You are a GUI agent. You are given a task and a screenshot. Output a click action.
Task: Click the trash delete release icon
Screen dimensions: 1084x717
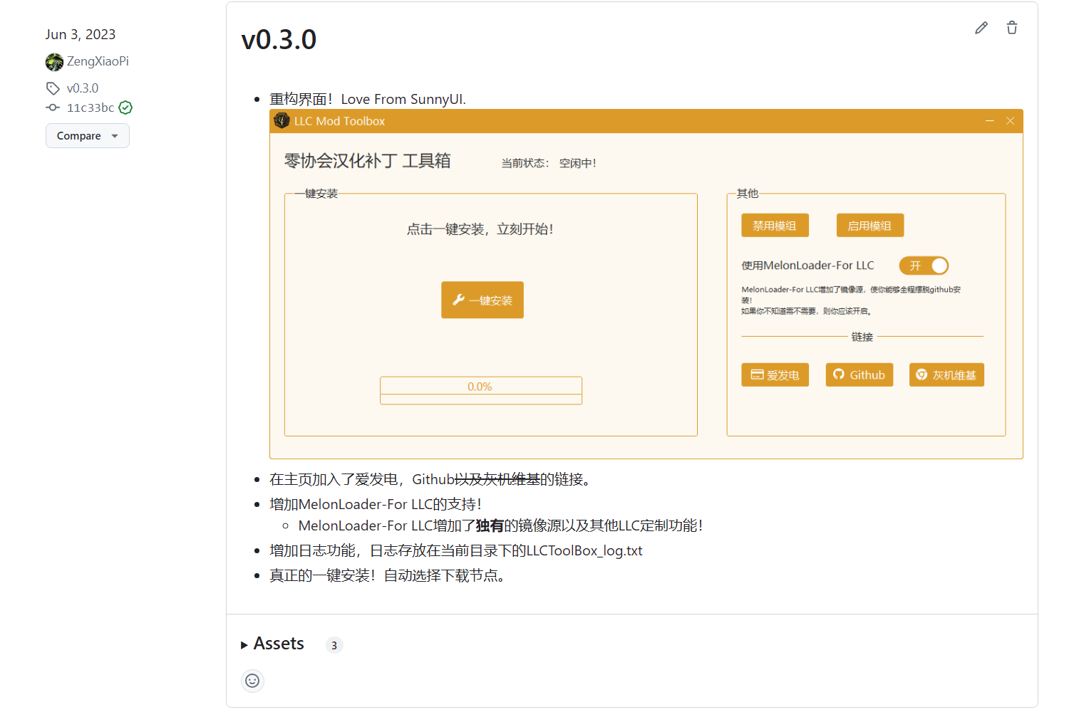tap(1011, 28)
